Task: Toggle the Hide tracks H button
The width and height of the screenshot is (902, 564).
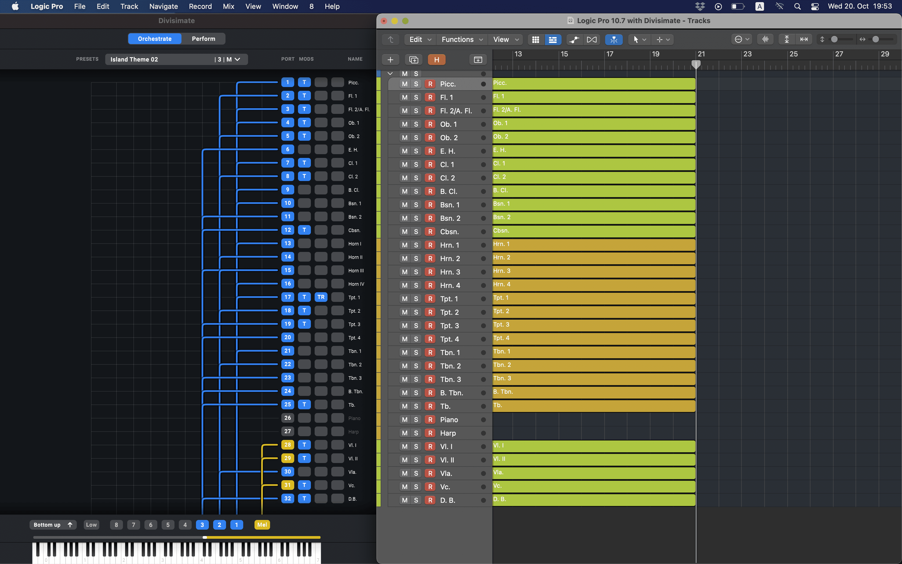Action: (437, 60)
